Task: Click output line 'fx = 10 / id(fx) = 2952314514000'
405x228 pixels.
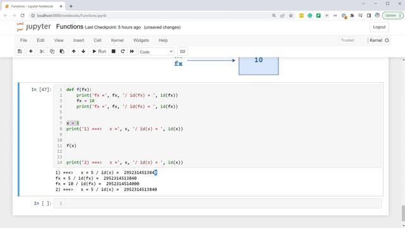Action: pos(97,184)
